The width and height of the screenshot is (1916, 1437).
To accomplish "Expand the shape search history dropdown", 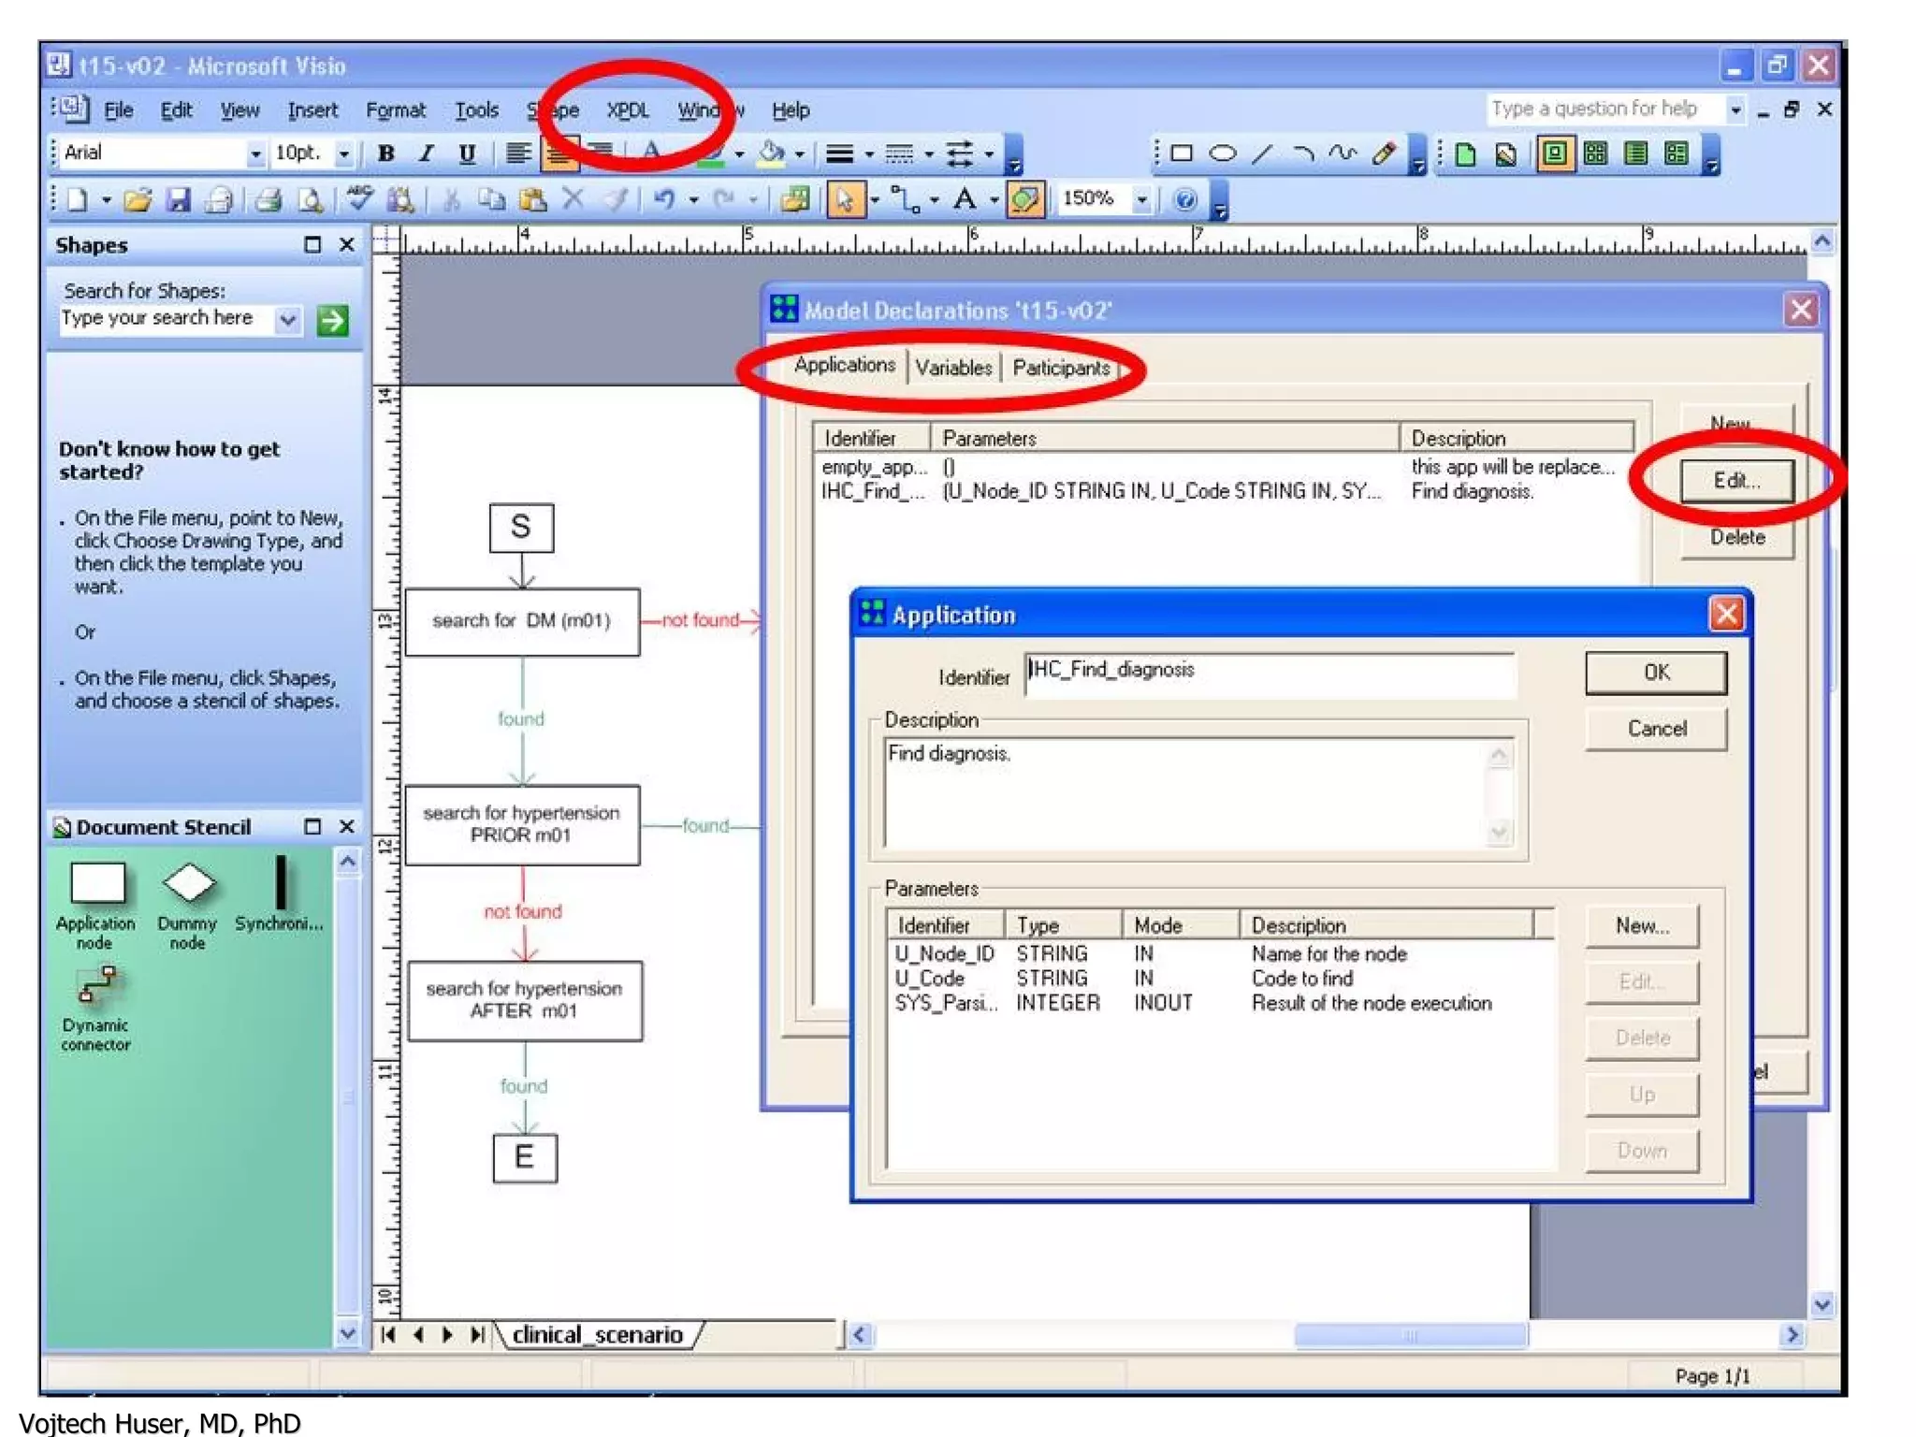I will click(x=288, y=321).
